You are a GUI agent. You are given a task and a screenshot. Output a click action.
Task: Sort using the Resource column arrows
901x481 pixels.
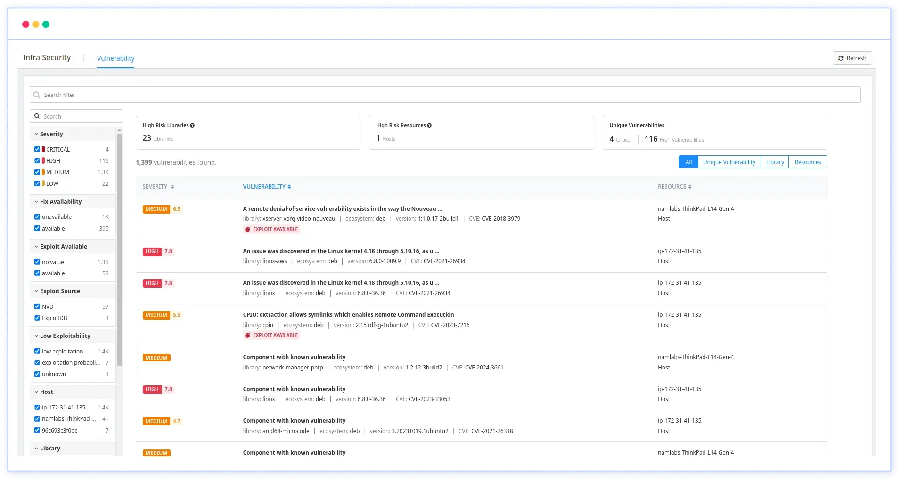click(690, 187)
